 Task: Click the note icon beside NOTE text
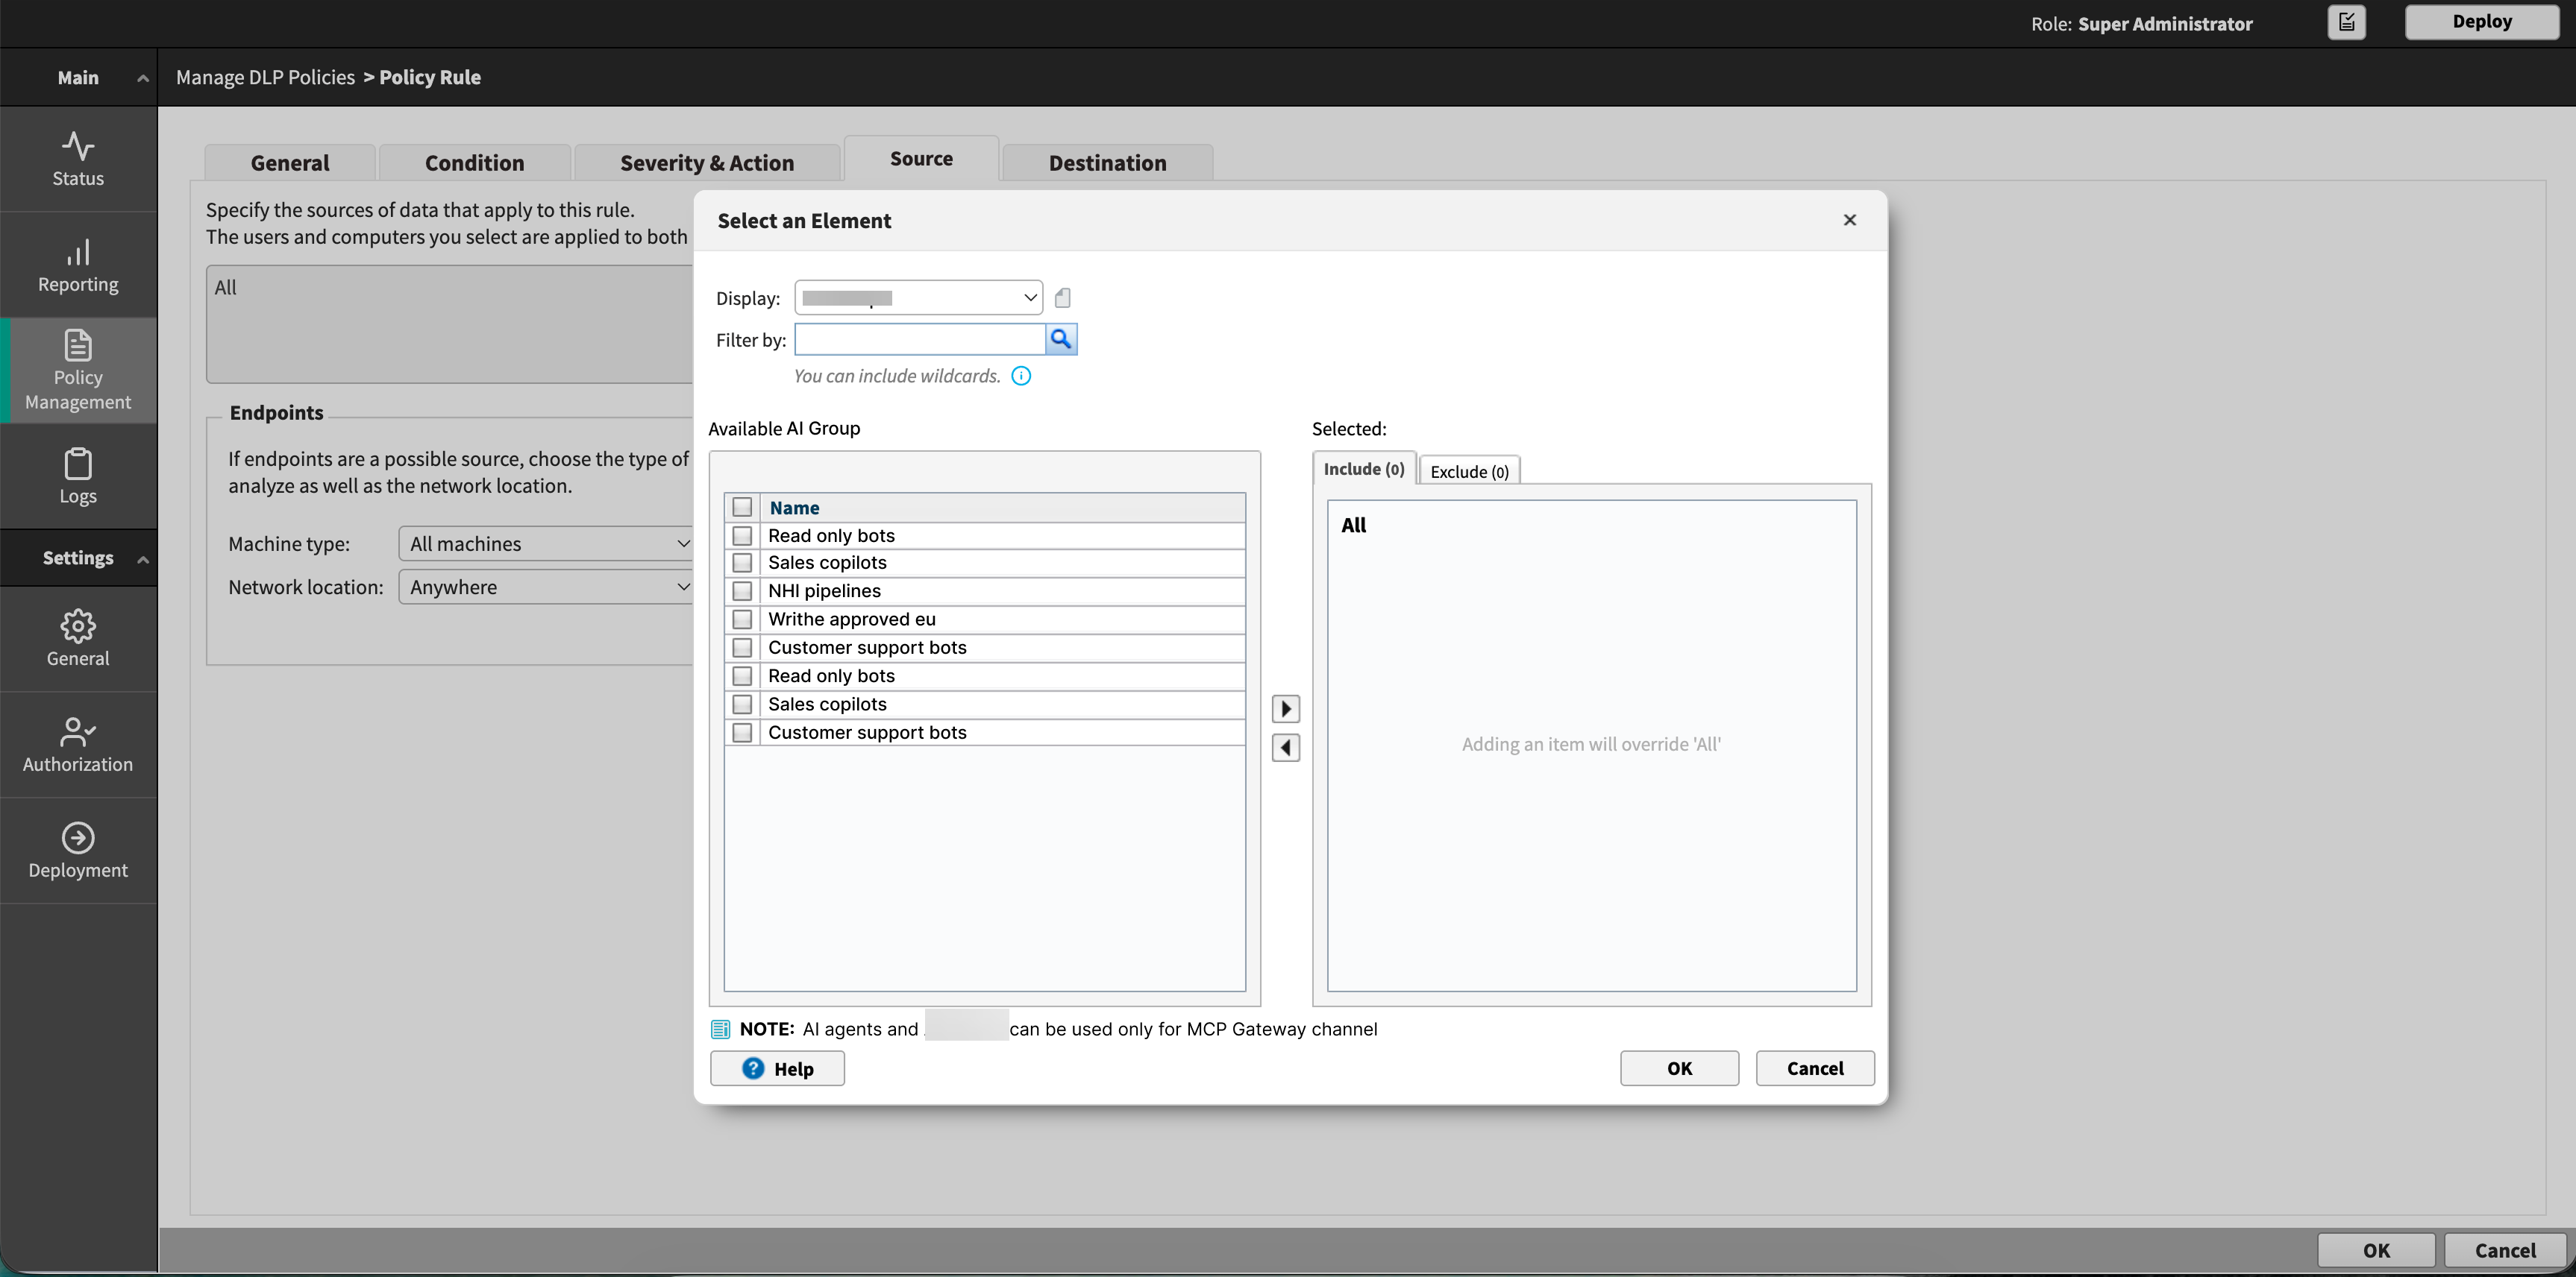coord(720,1030)
